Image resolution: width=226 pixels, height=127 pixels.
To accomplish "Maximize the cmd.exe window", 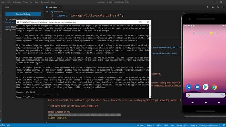I will pyautogui.click(x=141, y=22).
